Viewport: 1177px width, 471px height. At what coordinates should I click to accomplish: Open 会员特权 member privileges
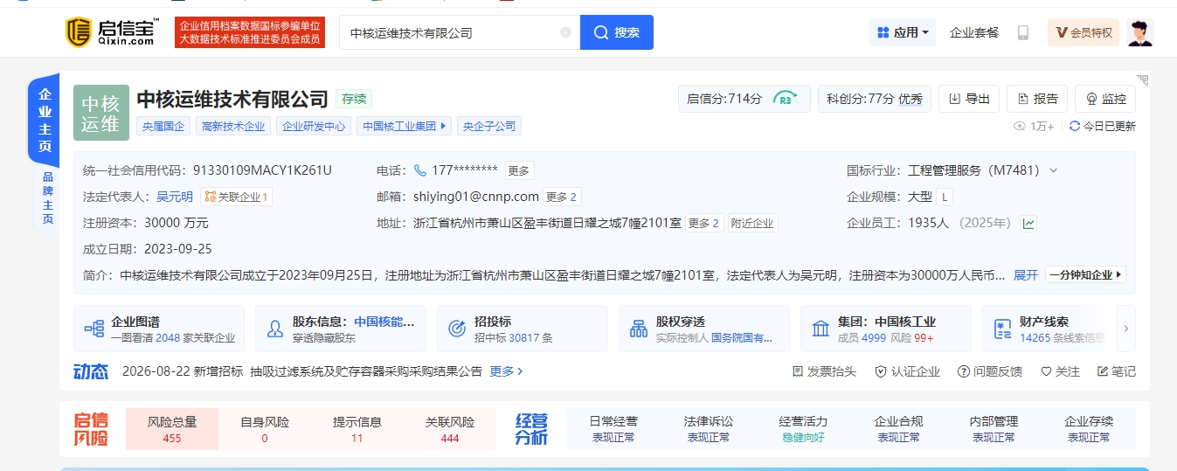click(1084, 32)
